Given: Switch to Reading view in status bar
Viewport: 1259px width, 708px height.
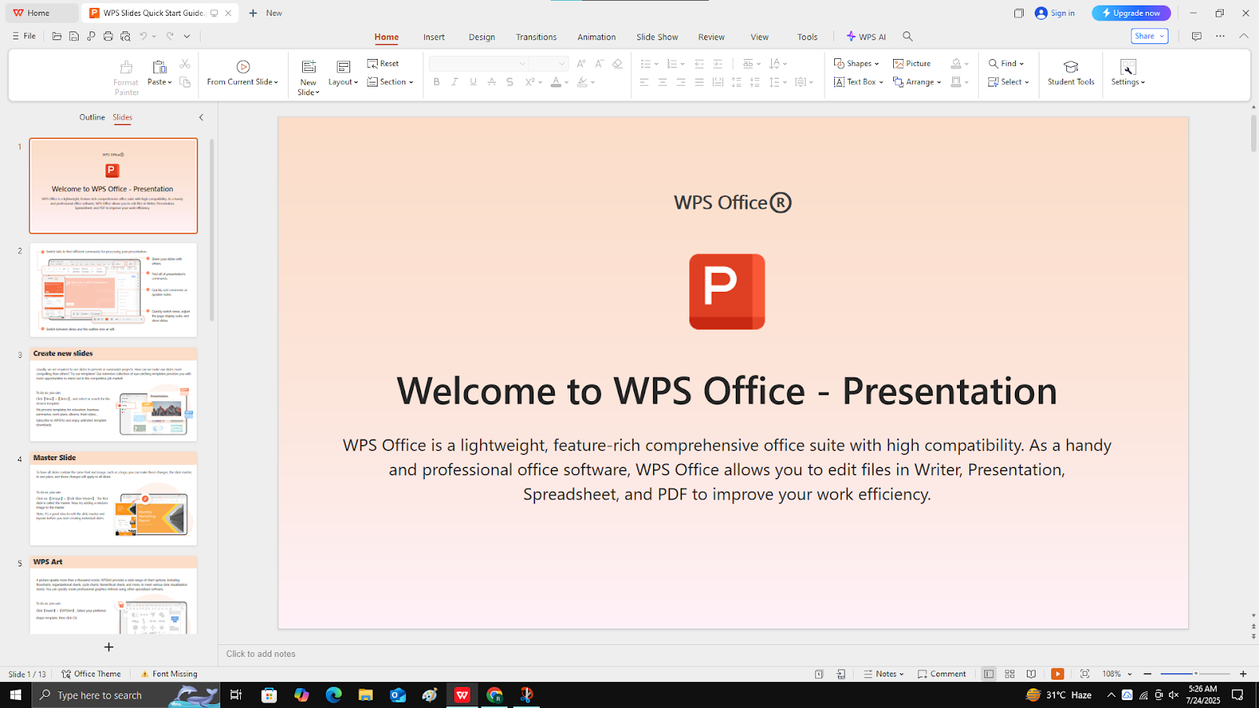Looking at the screenshot, I should 1031,674.
